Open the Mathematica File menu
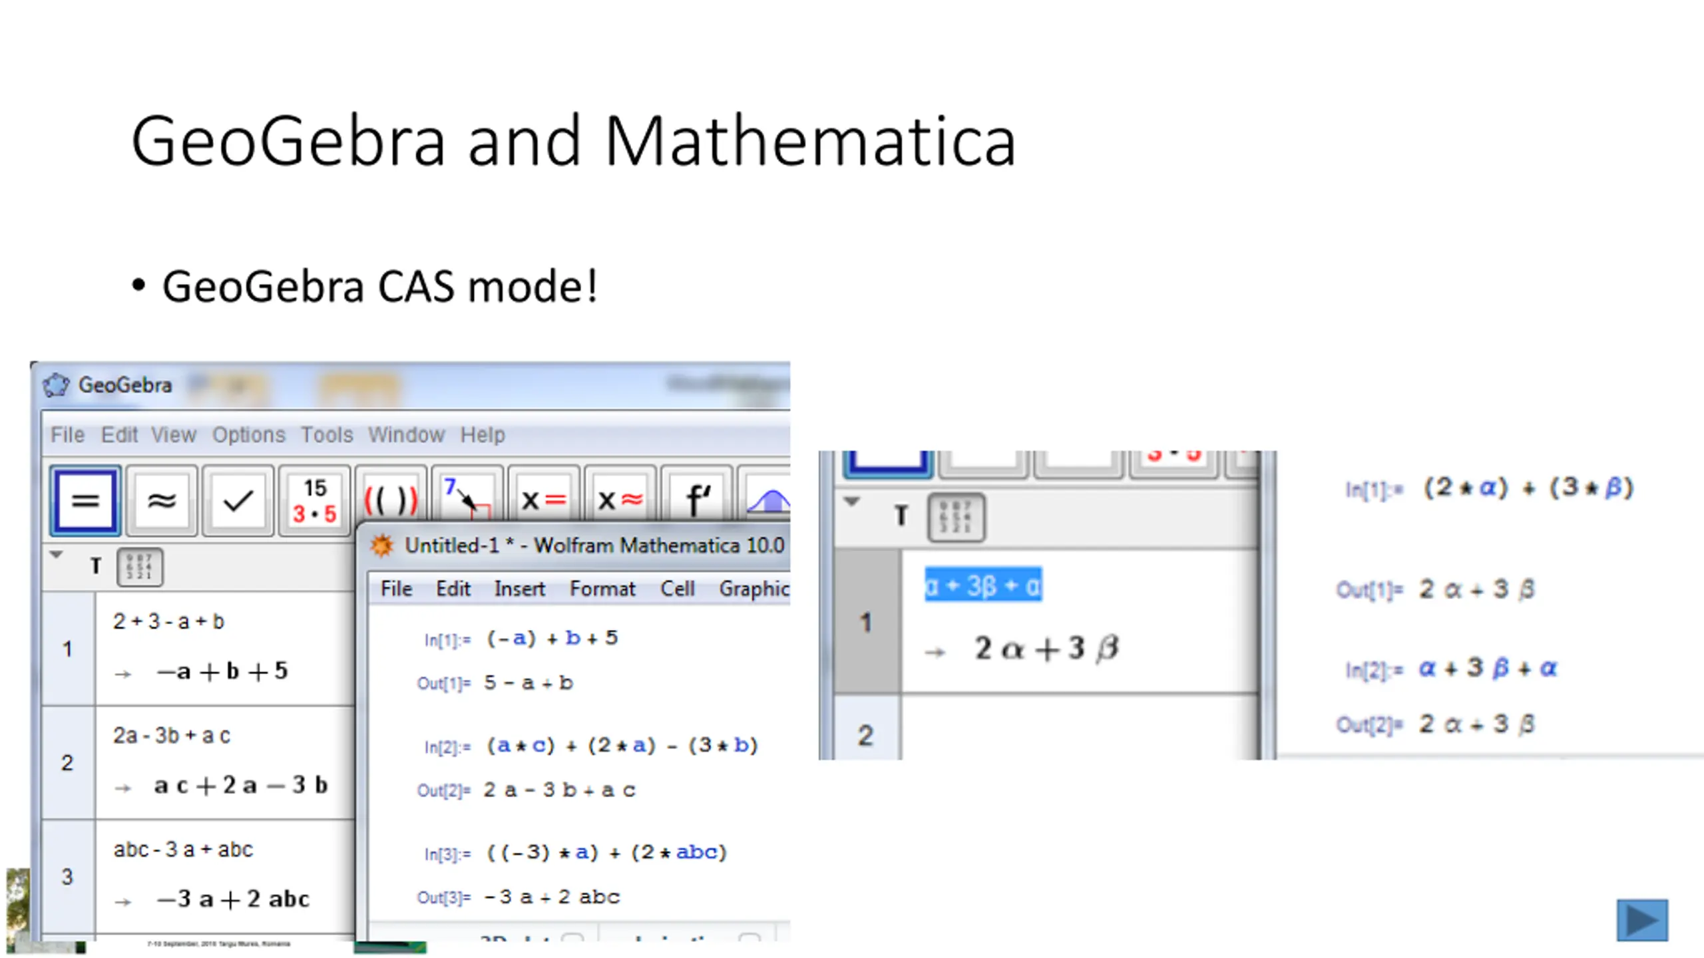 coord(396,589)
